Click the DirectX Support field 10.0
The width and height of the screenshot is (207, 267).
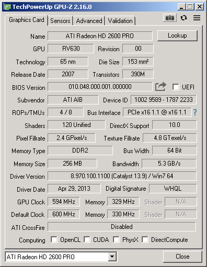175,125
